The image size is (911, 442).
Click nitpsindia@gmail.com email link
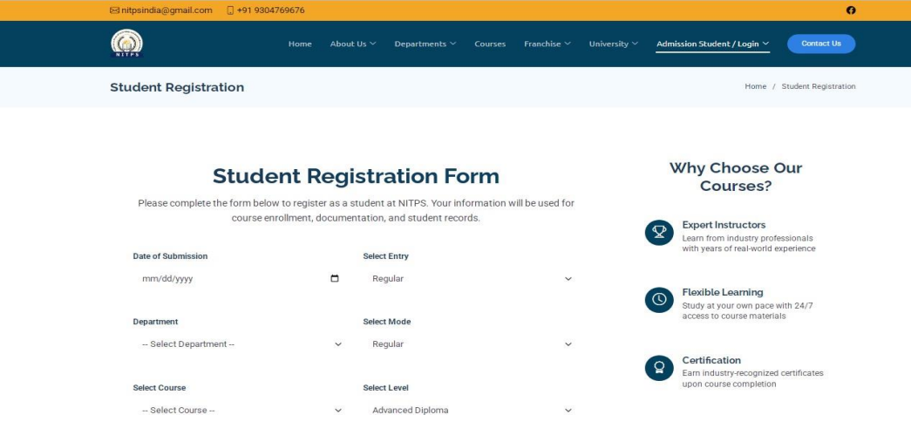tap(167, 10)
